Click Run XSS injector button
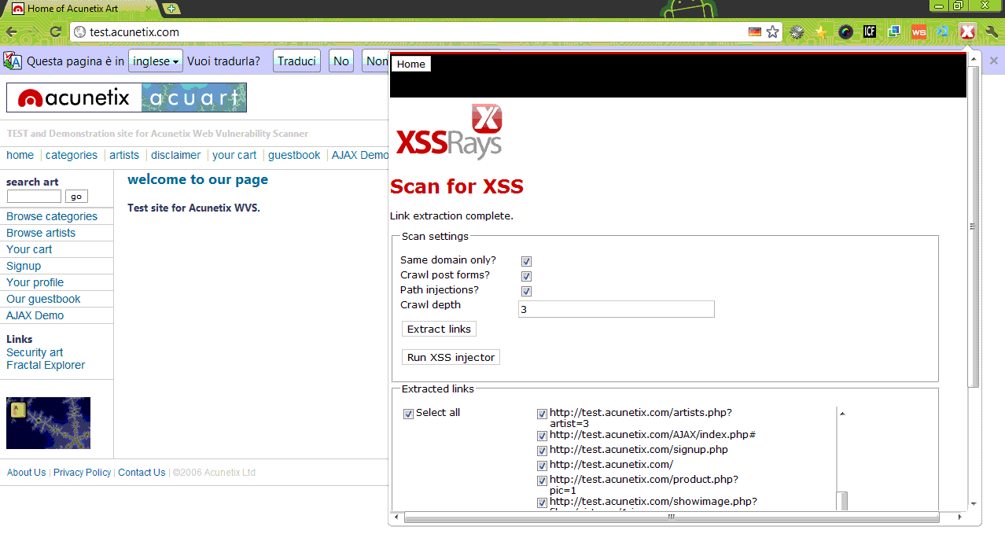The height and width of the screenshot is (556, 1005). [451, 357]
